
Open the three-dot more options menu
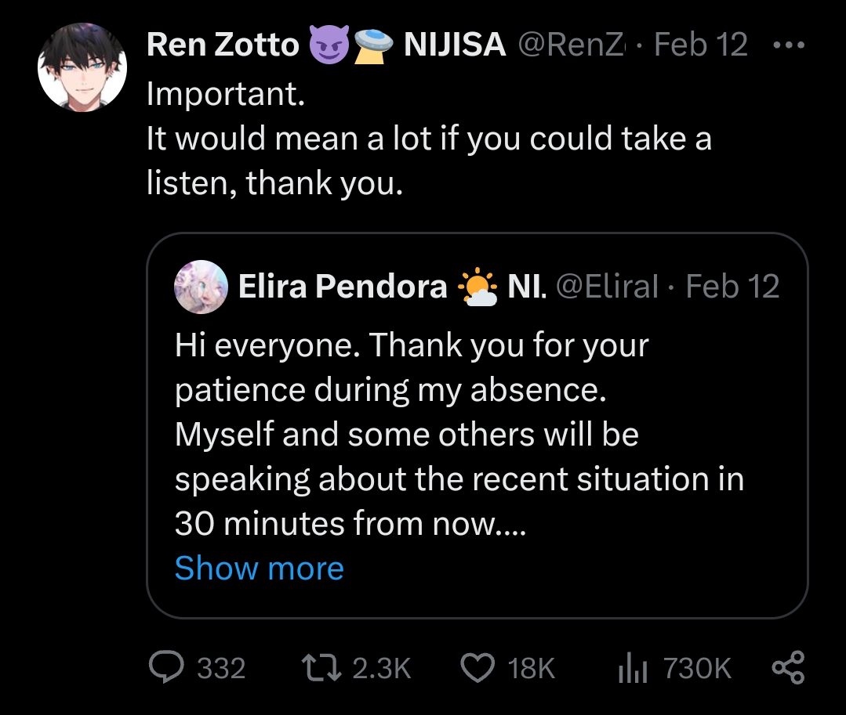coord(787,45)
